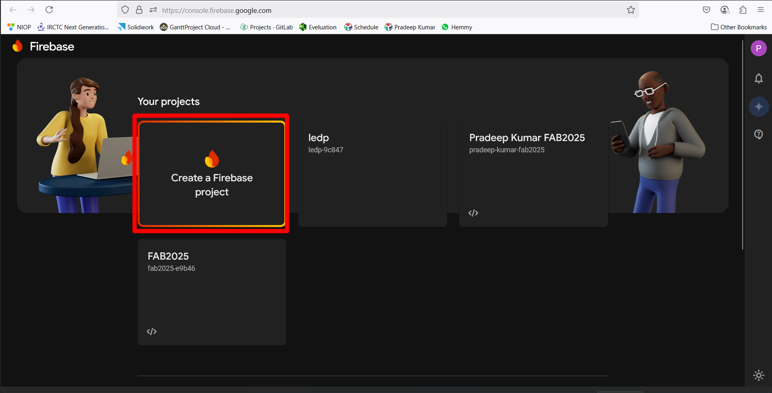Viewport: 772px width, 393px height.
Task: Click the project ID ledp-9c847
Action: [325, 150]
